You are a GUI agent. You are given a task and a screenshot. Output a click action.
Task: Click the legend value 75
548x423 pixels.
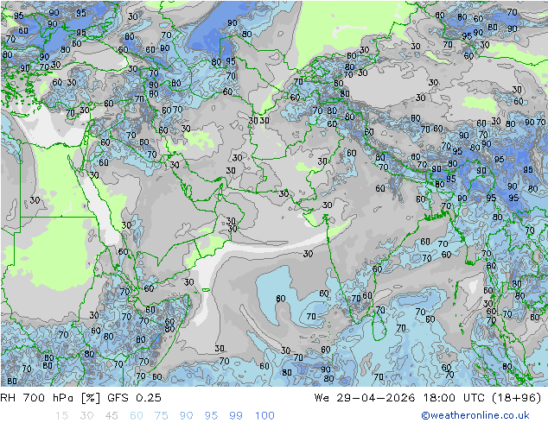[161, 416]
